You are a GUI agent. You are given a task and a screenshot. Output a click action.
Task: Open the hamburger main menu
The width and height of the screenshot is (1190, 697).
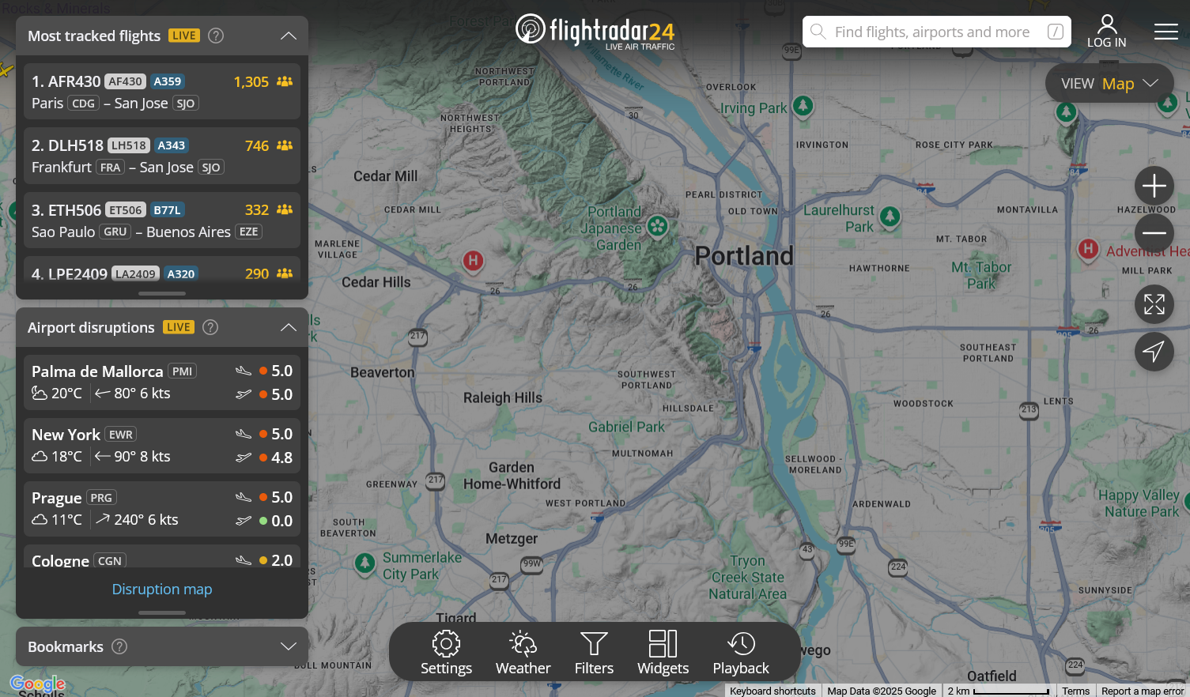1165,32
